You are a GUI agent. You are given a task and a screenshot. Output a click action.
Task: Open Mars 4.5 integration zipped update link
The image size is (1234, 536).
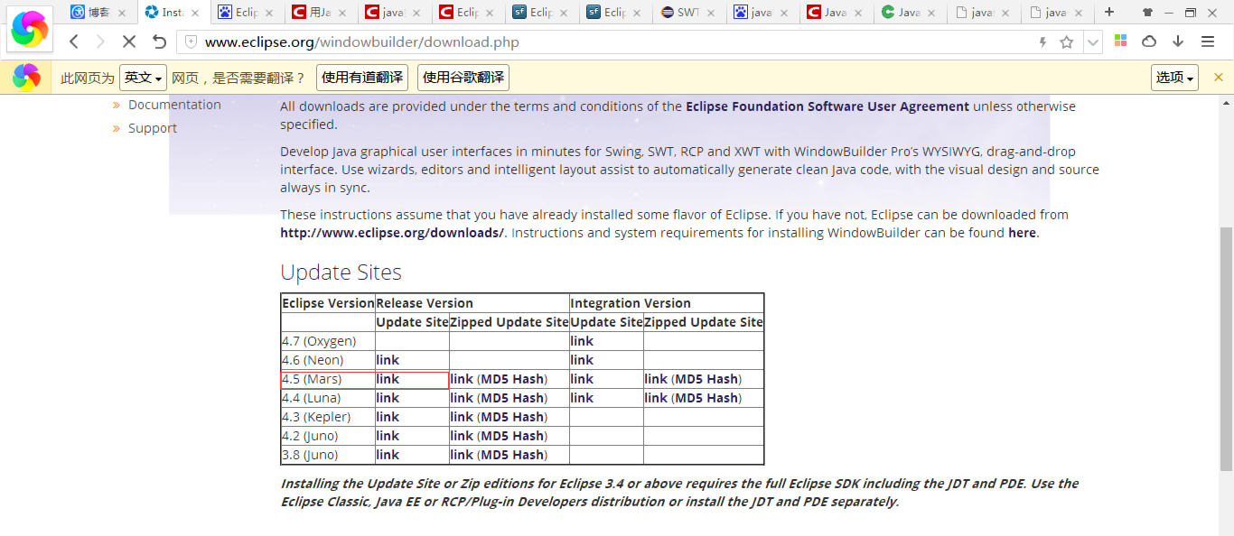pos(656,379)
